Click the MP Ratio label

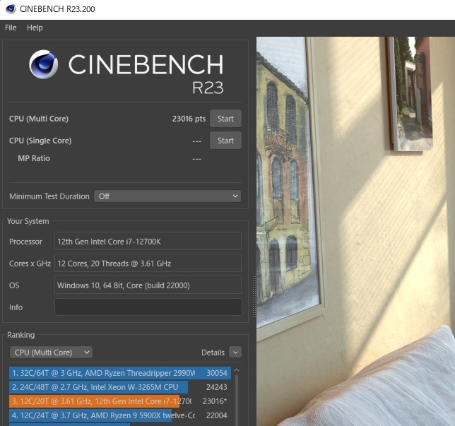tap(34, 158)
